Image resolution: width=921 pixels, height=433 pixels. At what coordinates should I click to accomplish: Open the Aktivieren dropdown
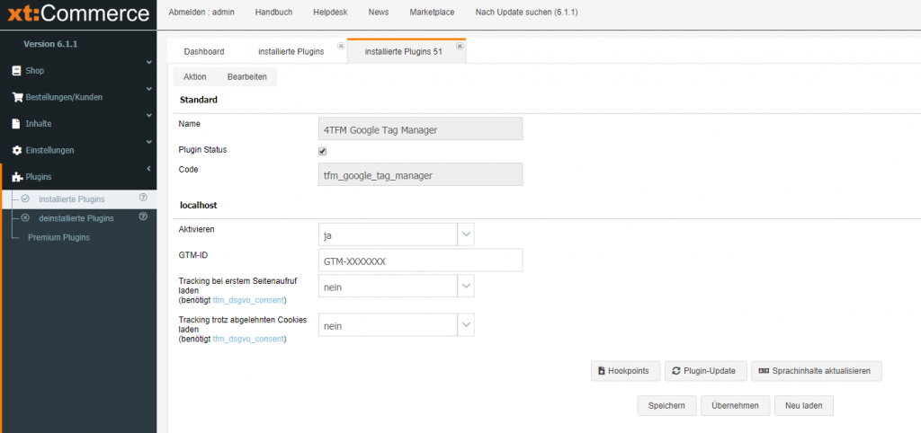click(x=466, y=234)
